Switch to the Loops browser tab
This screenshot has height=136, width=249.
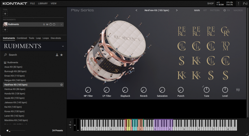(46, 38)
